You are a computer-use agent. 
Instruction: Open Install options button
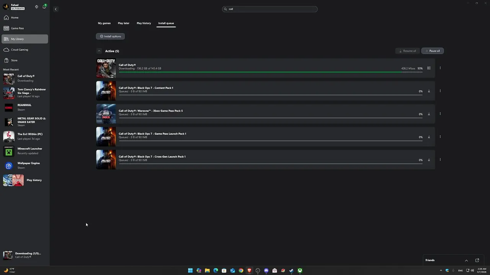click(110, 36)
